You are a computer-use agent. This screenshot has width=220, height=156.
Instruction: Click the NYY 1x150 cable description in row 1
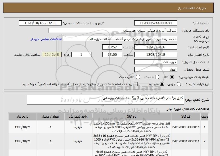[x=132, y=127]
